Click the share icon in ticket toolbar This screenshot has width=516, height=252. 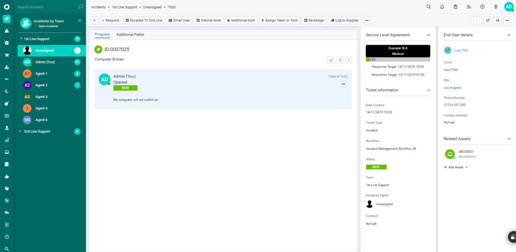pyautogui.click(x=497, y=20)
